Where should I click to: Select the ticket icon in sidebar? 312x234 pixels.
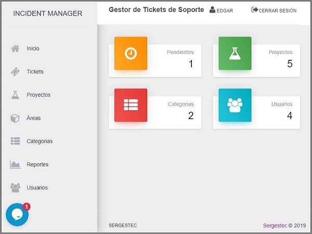coord(15,72)
